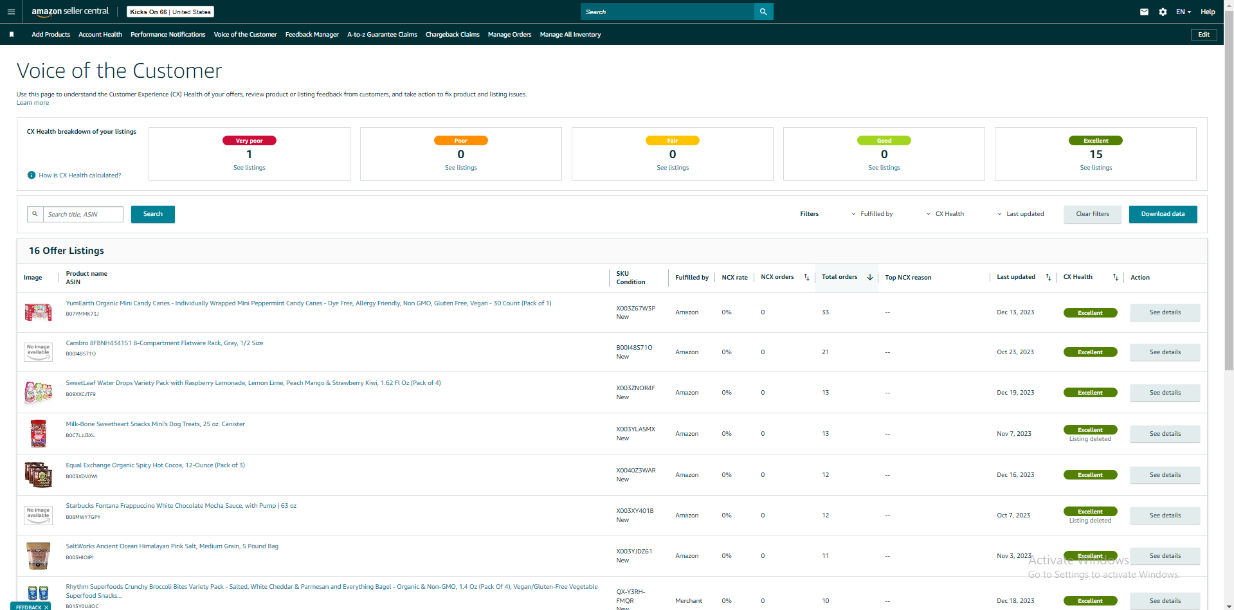
Task: Click the Clear filters button
Action: coord(1093,214)
